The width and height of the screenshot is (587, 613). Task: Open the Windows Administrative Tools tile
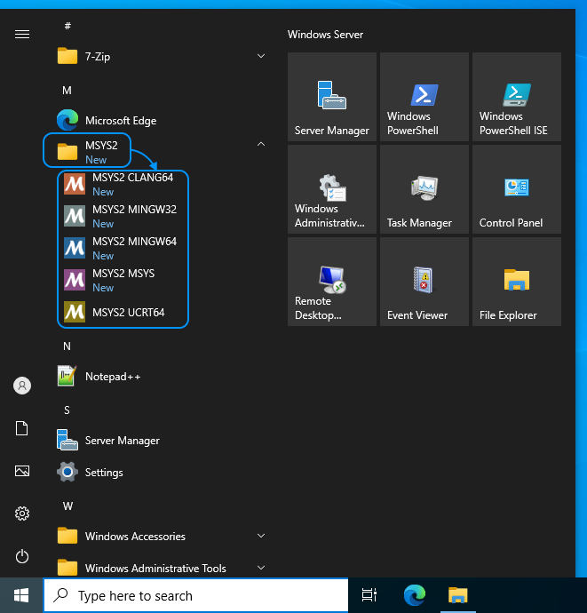pyautogui.click(x=332, y=189)
